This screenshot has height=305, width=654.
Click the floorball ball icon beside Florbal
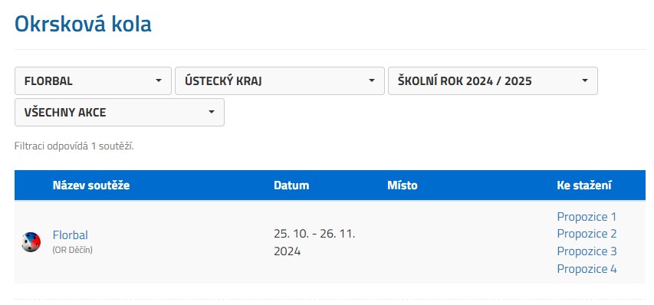(31, 242)
